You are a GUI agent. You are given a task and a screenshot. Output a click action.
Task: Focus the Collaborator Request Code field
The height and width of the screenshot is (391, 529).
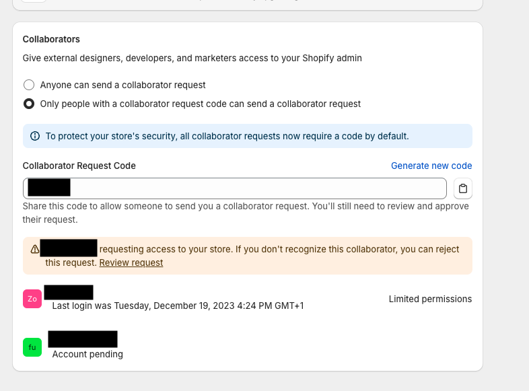click(x=235, y=188)
